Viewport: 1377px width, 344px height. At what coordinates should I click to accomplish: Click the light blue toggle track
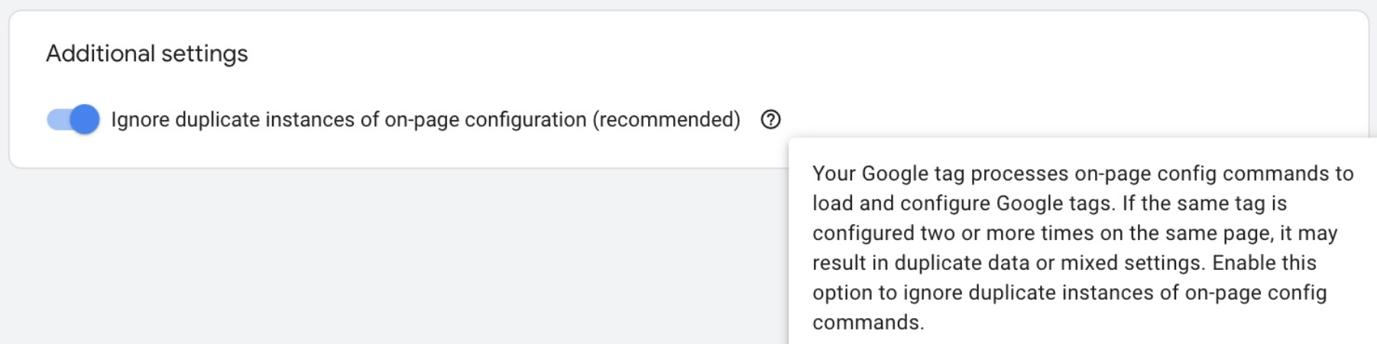[57, 120]
